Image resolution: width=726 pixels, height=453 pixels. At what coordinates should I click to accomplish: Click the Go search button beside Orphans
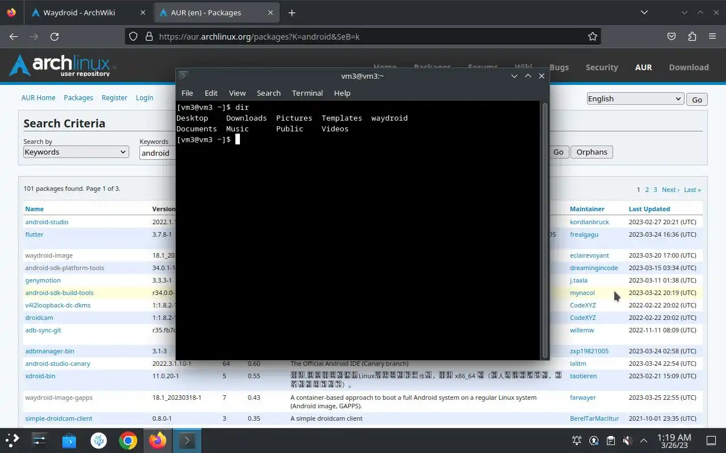click(558, 152)
